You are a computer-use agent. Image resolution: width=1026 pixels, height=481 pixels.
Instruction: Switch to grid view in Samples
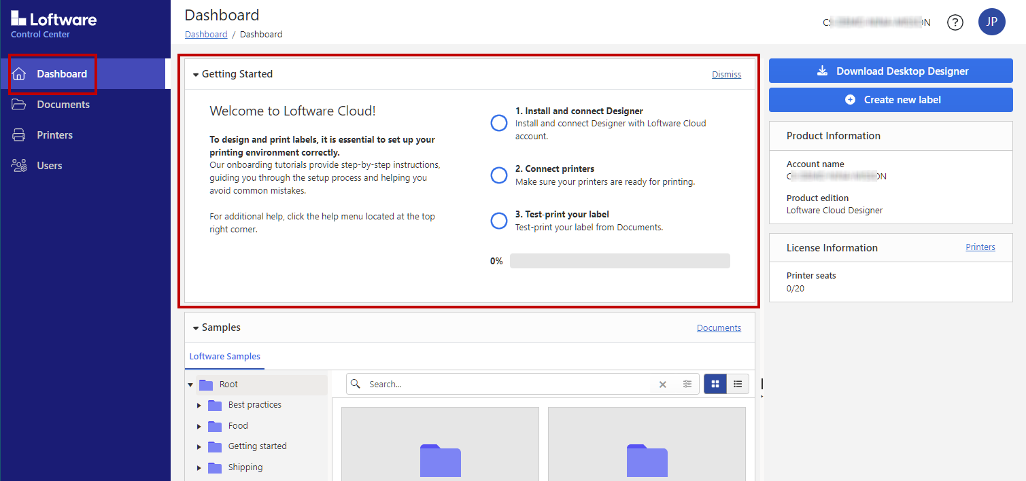click(715, 384)
